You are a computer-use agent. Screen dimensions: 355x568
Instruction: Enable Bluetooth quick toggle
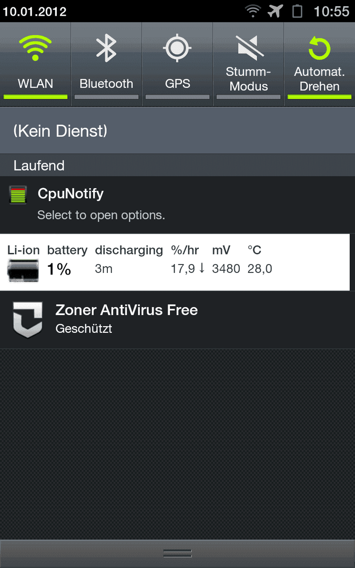[106, 64]
